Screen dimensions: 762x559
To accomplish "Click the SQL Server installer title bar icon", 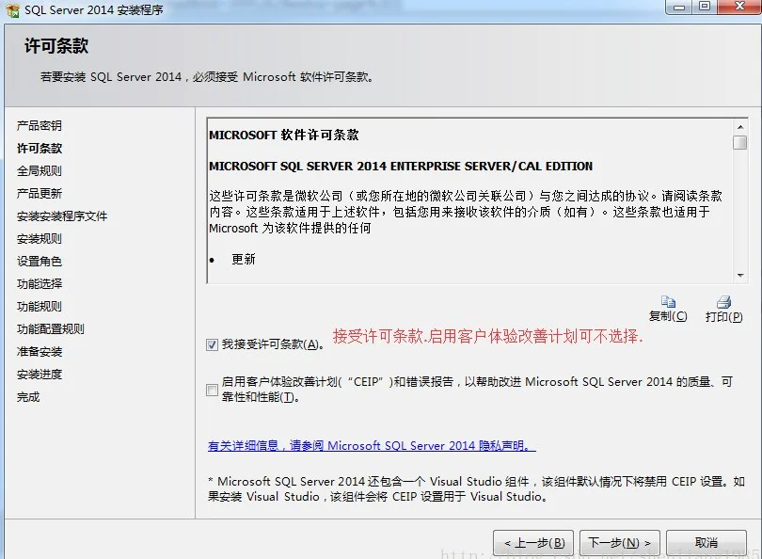I will point(11,8).
